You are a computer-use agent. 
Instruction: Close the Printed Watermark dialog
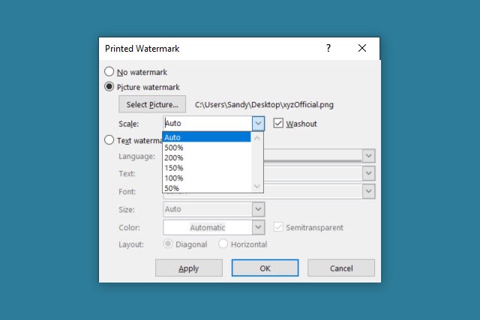point(362,48)
